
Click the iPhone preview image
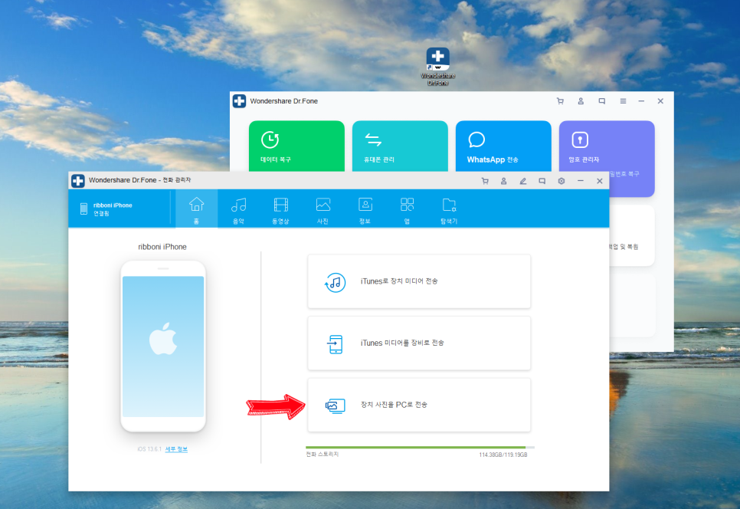[163, 346]
